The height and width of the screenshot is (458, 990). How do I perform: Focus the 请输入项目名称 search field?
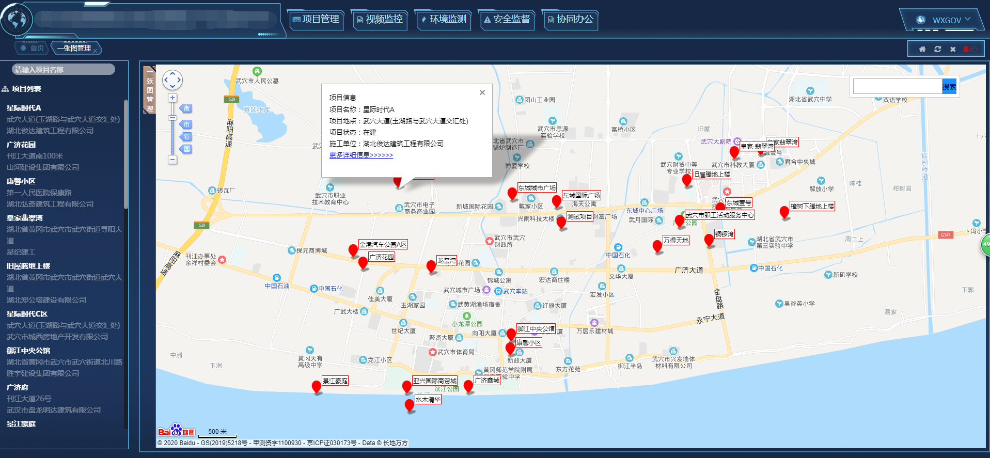point(64,69)
